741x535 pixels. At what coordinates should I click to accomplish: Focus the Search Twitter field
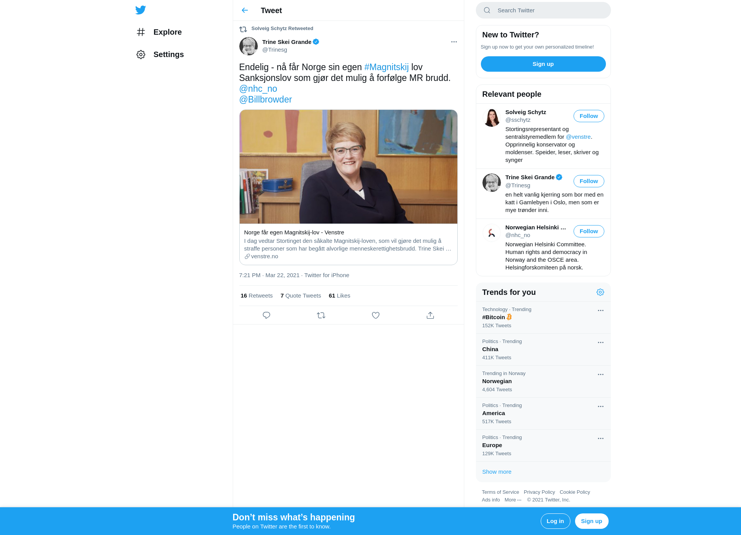[x=543, y=10]
